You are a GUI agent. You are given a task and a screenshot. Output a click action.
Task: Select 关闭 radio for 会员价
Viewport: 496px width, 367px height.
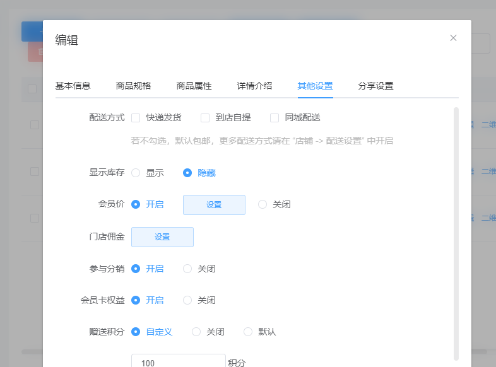tap(263, 204)
